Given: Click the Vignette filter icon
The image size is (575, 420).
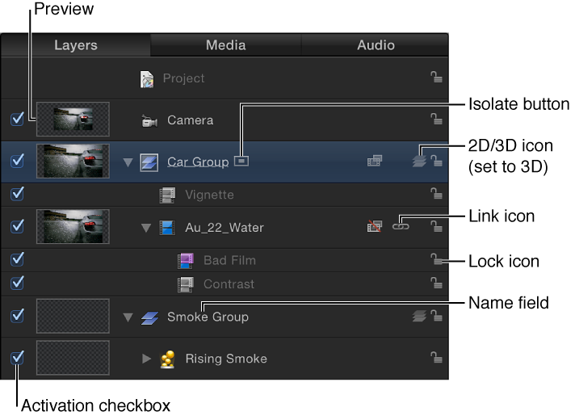Looking at the screenshot, I should tap(167, 195).
